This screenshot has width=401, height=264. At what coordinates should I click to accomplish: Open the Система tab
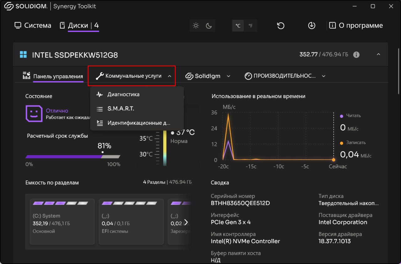[33, 25]
